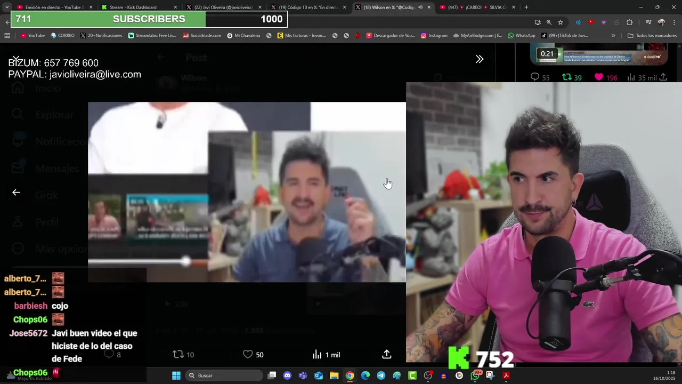Viewport: 682px width, 384px height.
Task: Repost the side post with 39 reposts
Action: coord(572,77)
